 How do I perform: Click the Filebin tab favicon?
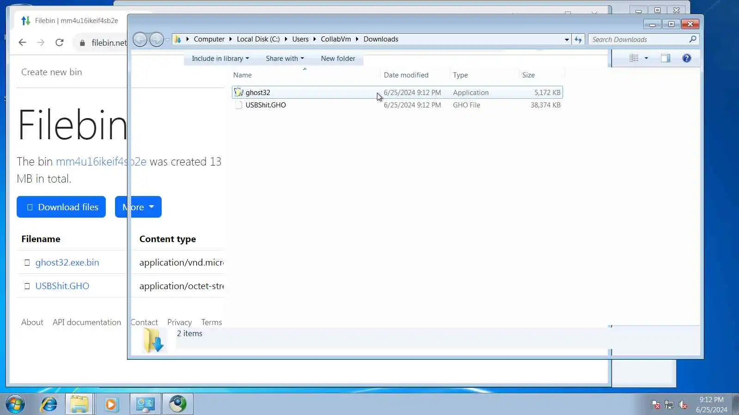(x=26, y=20)
